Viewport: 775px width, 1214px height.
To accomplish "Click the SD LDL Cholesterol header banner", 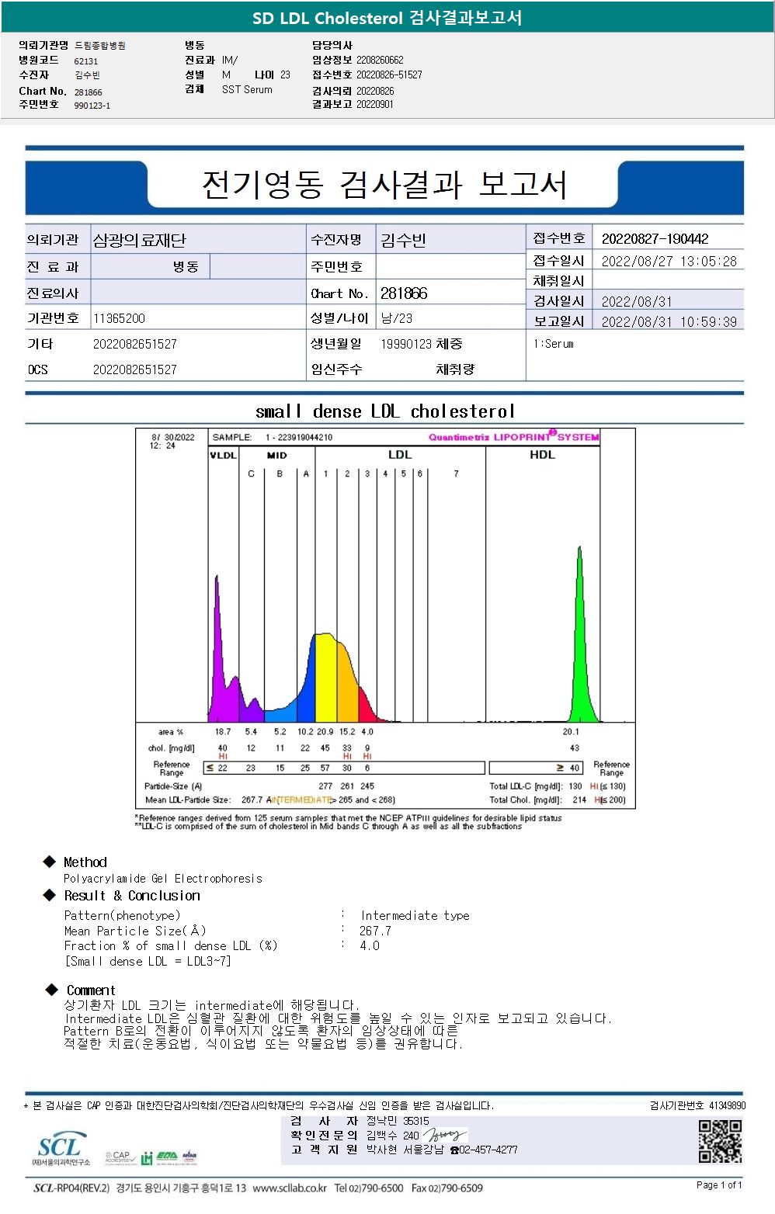I will point(387,17).
